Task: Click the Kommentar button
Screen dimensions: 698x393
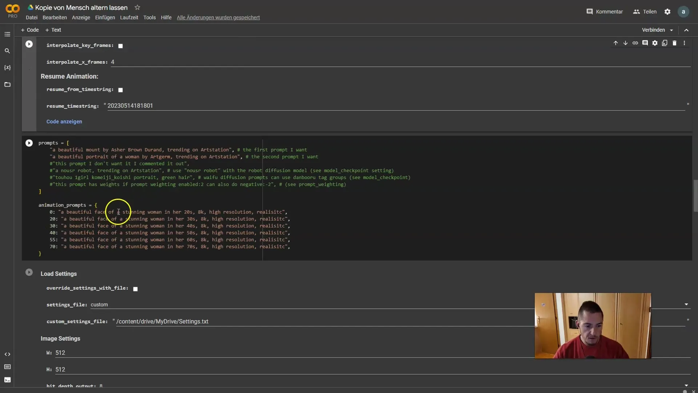Action: [605, 12]
